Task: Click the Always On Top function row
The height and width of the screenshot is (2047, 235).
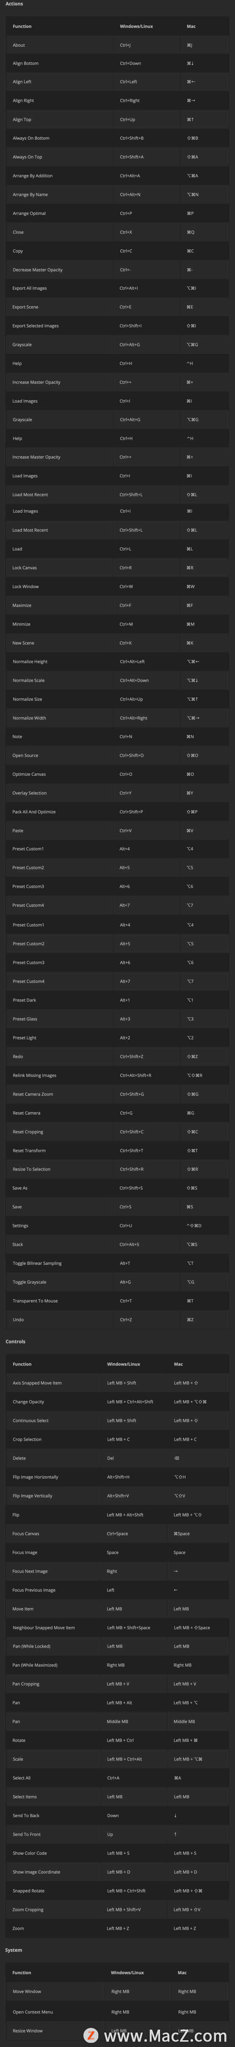Action: click(118, 157)
